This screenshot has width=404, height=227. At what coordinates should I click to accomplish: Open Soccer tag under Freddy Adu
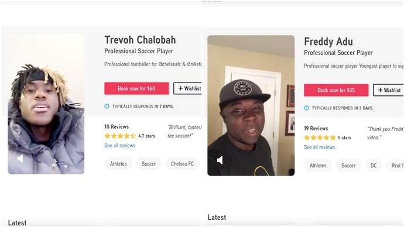pos(348,166)
